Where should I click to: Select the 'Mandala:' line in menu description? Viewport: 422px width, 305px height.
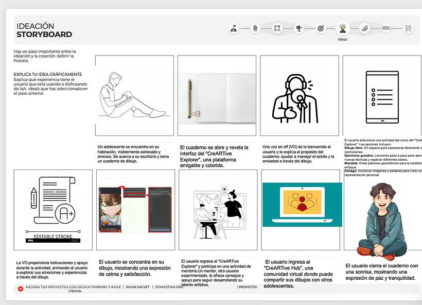coord(383,165)
